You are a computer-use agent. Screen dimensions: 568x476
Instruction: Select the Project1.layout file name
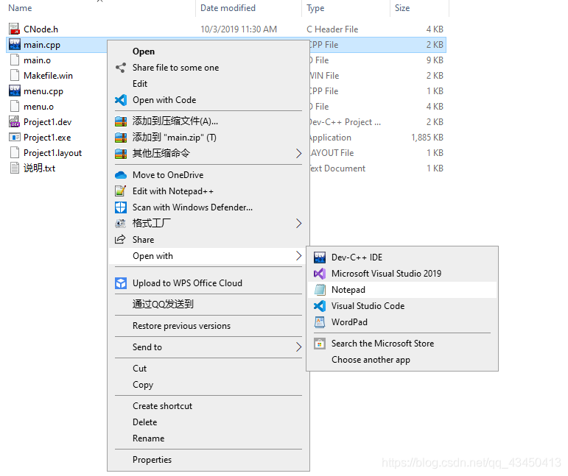tap(52, 153)
